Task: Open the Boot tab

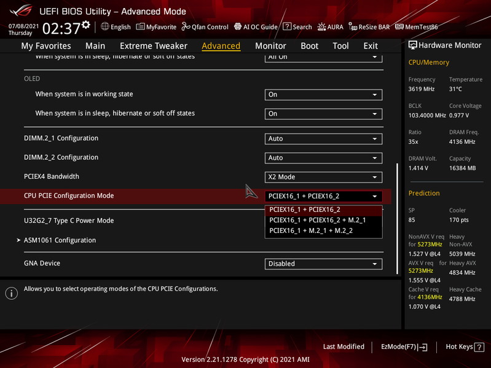Action: point(309,46)
